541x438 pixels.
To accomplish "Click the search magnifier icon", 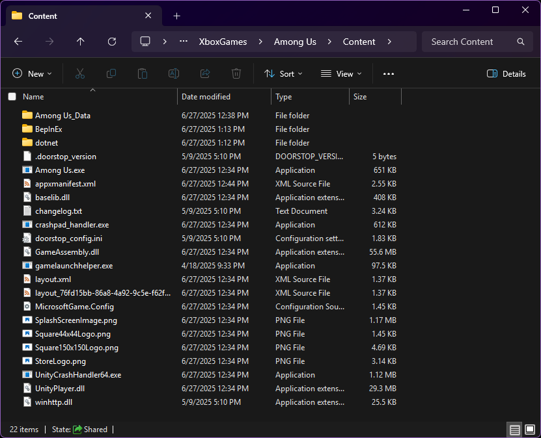I will click(521, 42).
